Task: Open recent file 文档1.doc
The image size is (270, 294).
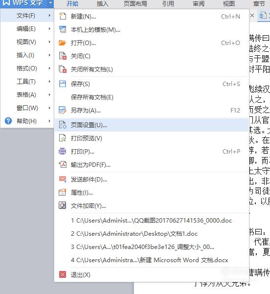Action: [152, 234]
